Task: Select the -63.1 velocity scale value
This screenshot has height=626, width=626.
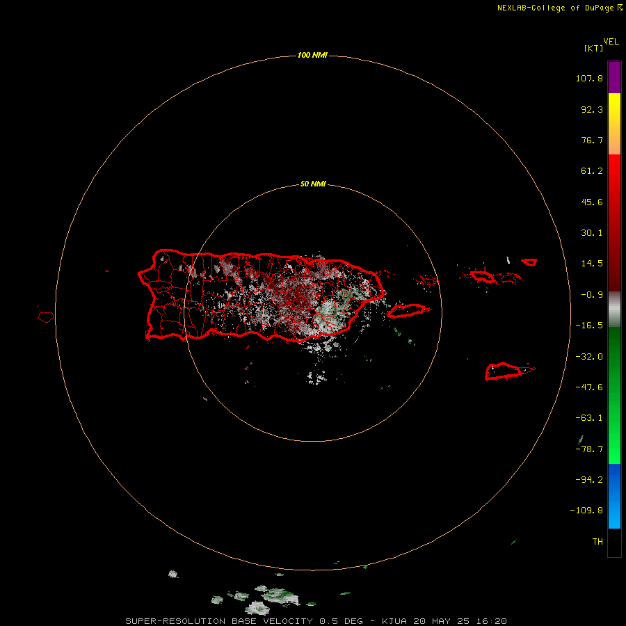Action: tap(589, 418)
